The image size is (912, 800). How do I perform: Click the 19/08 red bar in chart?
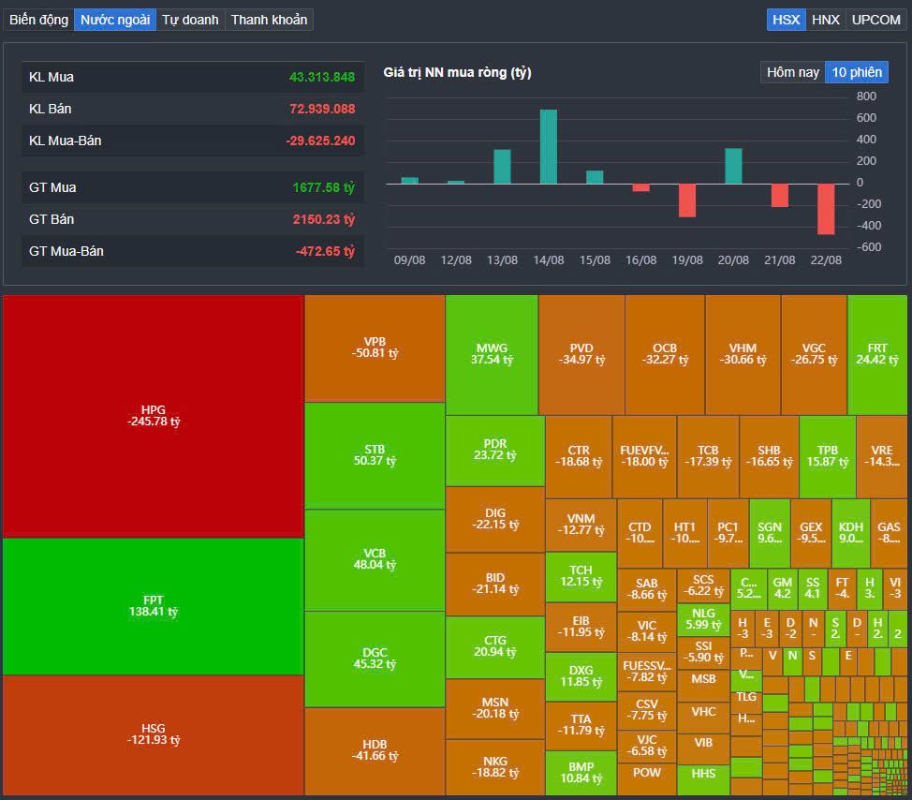[x=687, y=200]
